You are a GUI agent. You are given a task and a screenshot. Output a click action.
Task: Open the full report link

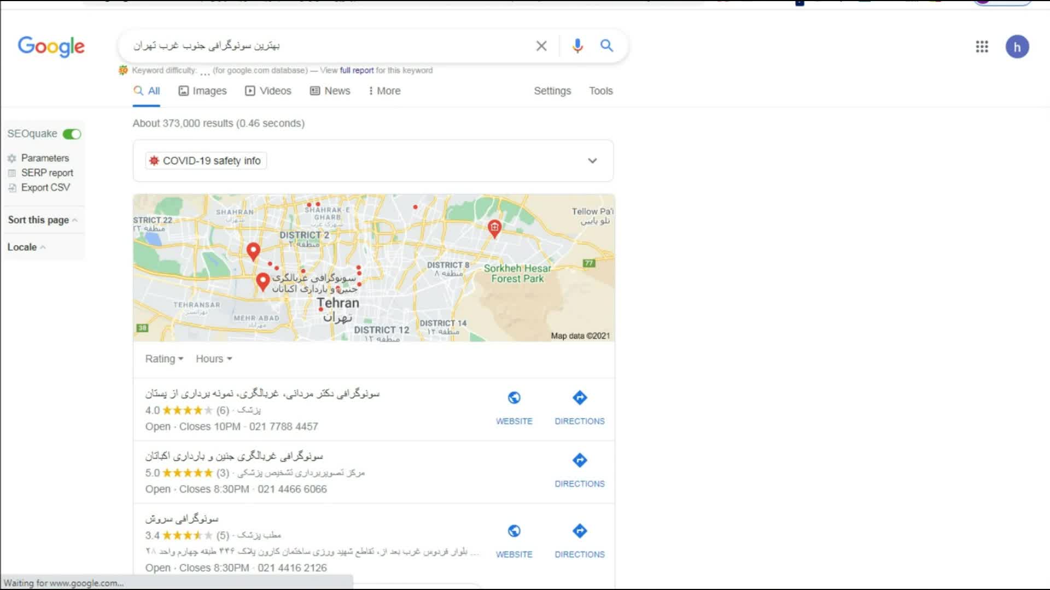coord(357,70)
